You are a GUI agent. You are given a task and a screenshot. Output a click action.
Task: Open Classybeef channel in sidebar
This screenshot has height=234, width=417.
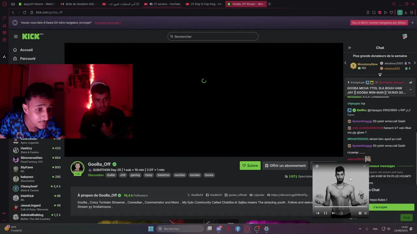(x=36, y=188)
